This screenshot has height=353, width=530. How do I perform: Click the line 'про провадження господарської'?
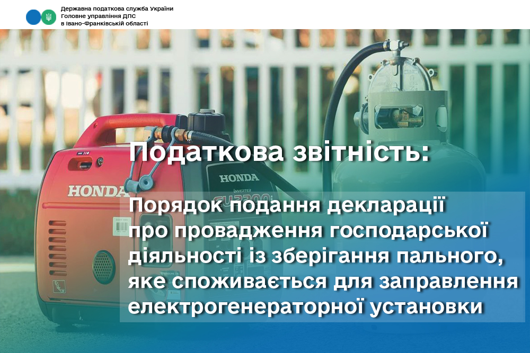[x=308, y=231]
